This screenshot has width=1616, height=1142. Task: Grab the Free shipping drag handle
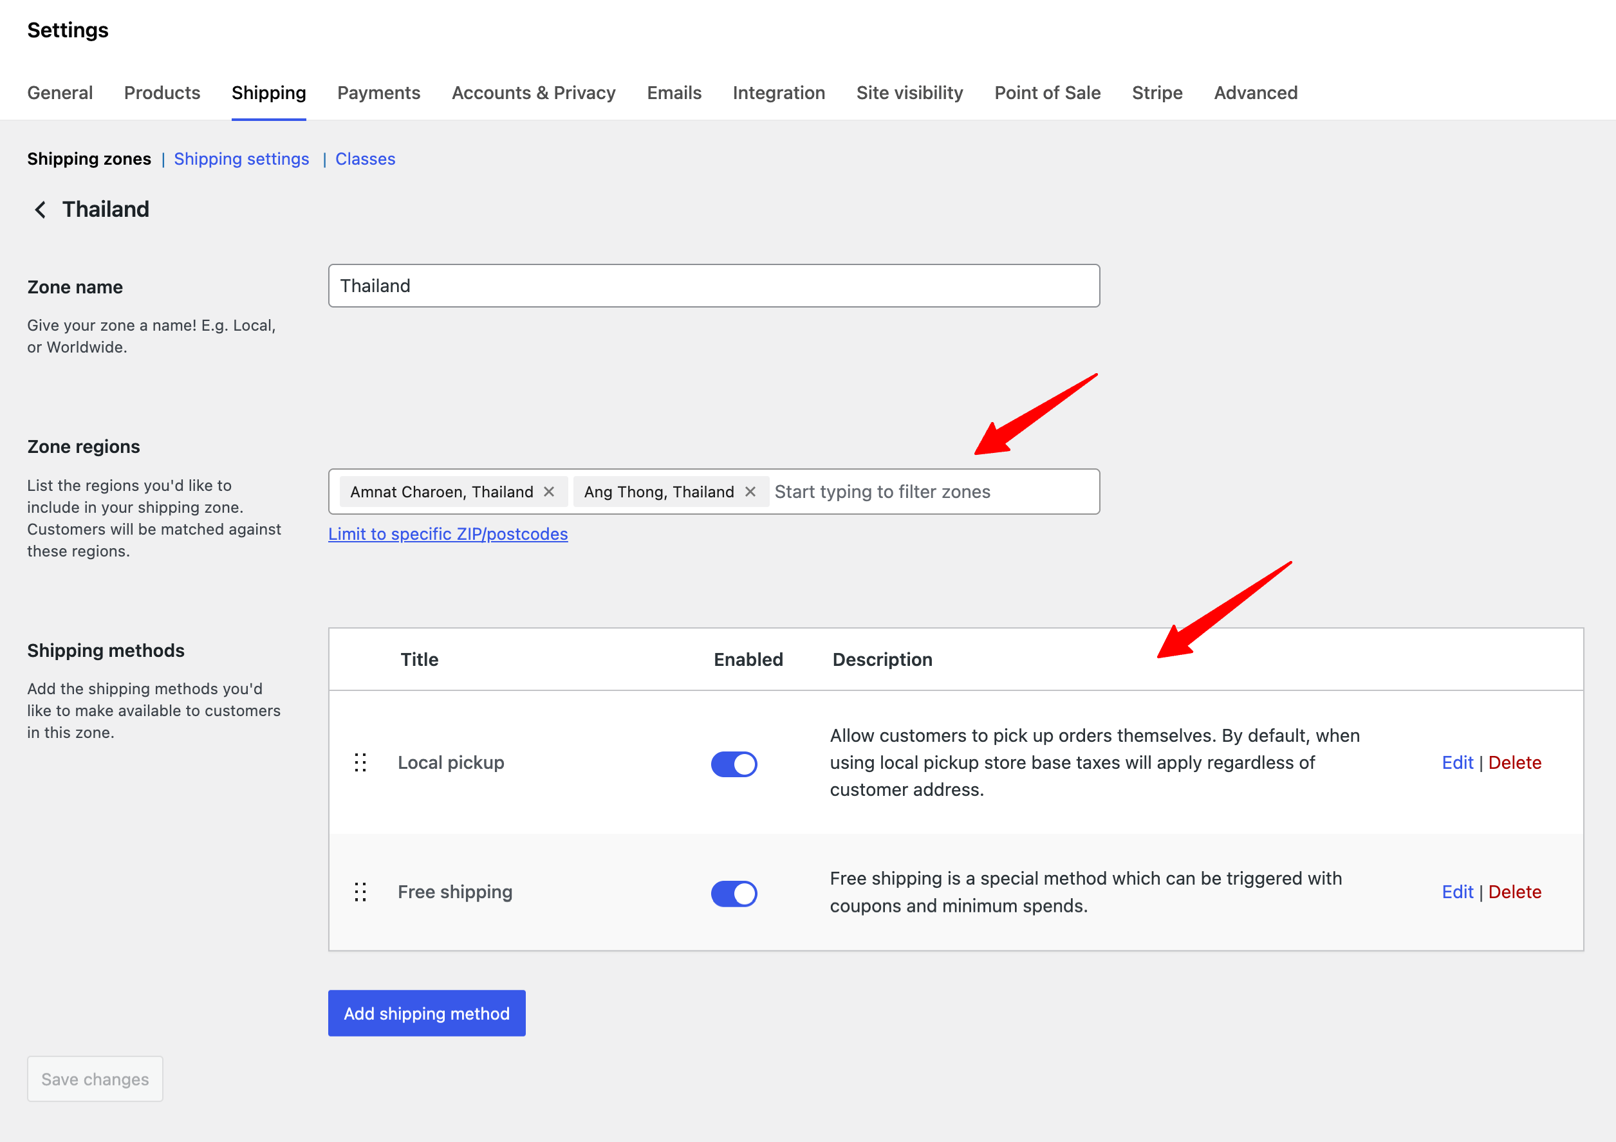pos(360,892)
